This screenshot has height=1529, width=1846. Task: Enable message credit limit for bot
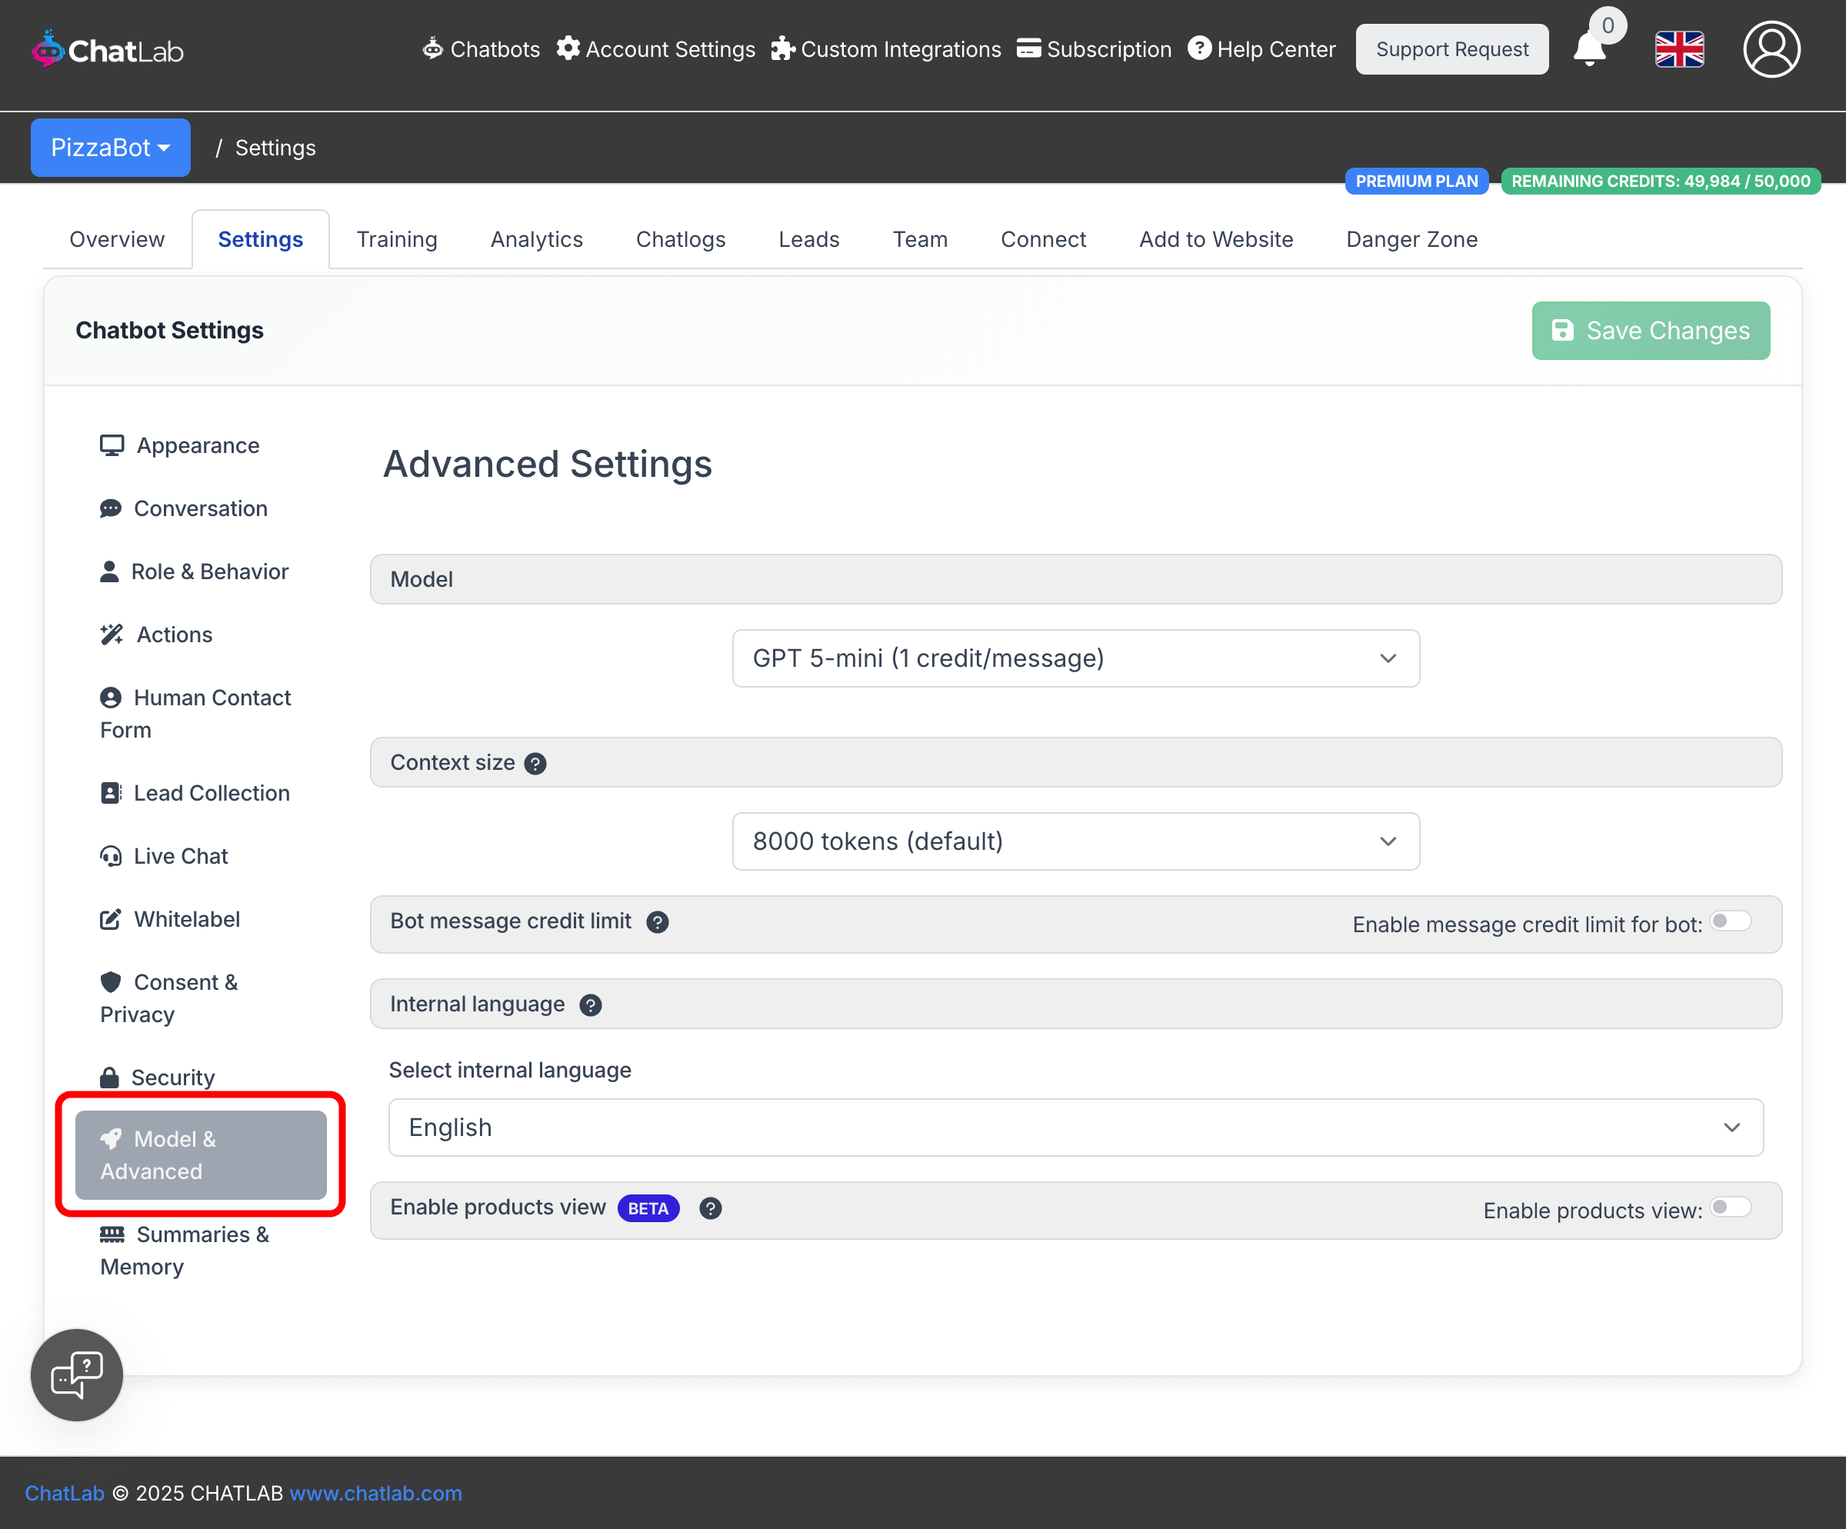point(1730,921)
